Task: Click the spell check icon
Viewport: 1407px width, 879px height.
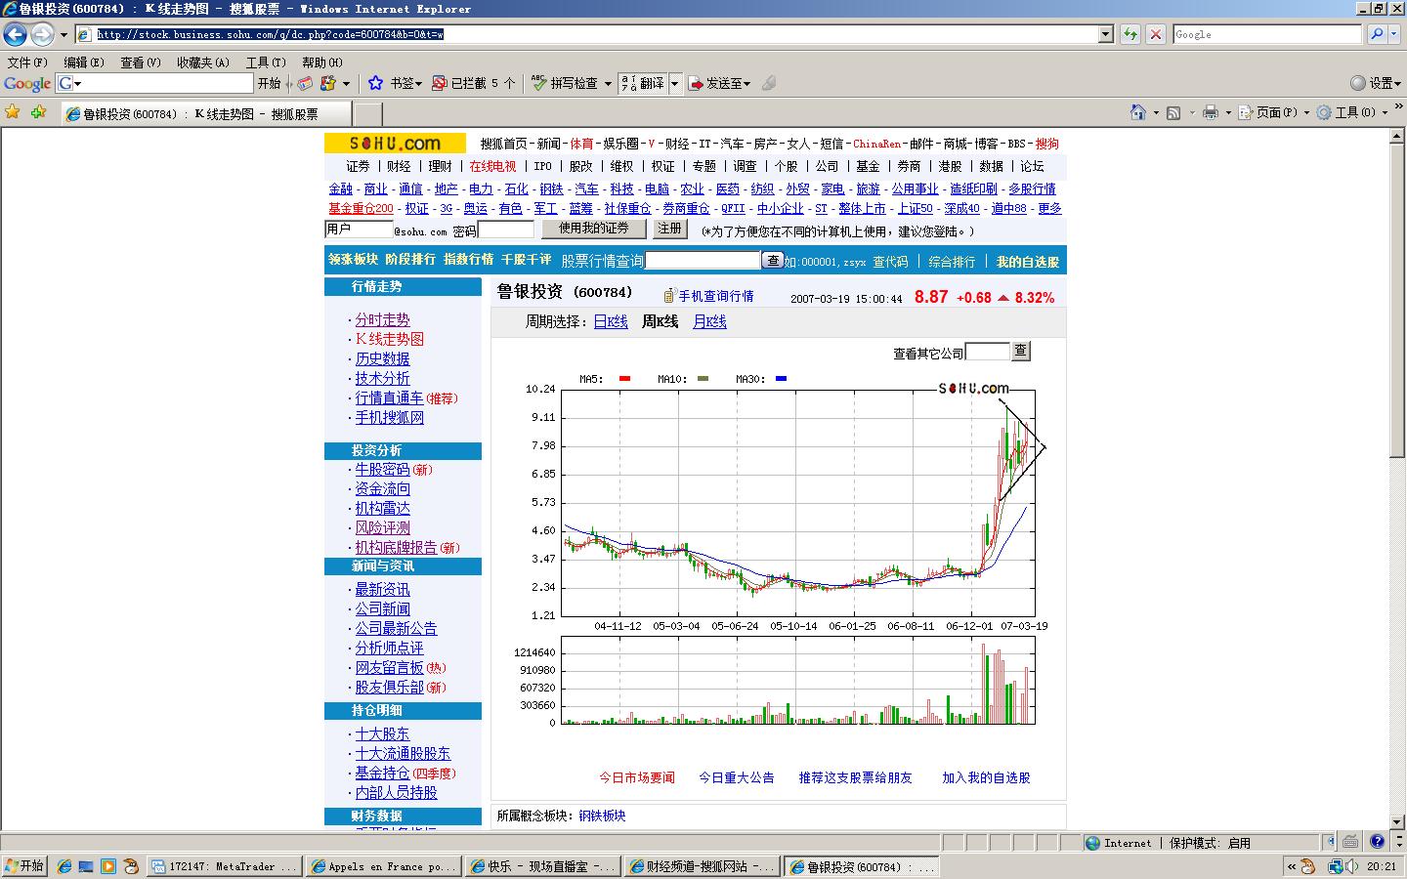Action: pos(538,83)
